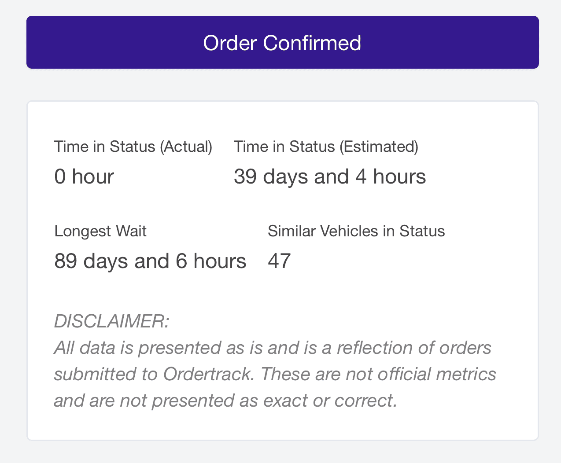Click the "Time in Status (Estimated)" label

(326, 147)
